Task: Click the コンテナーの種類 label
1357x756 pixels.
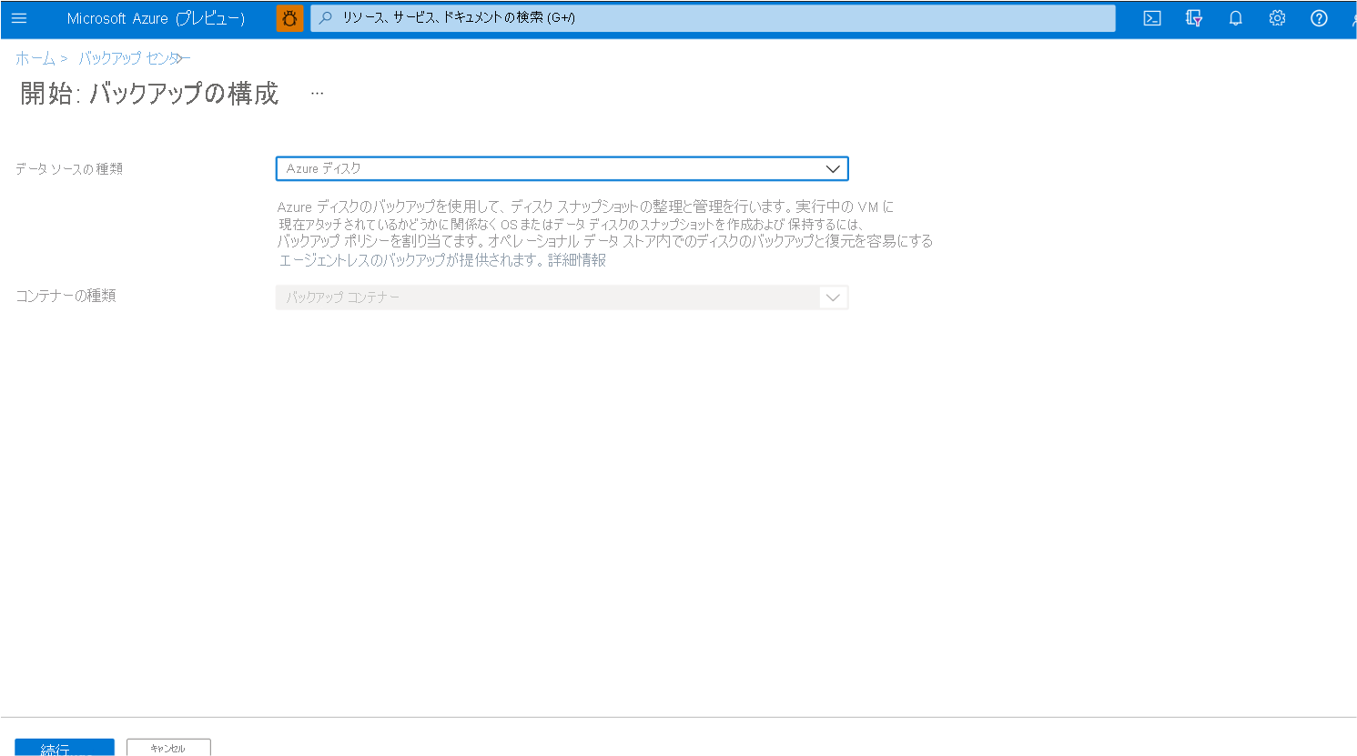Action: tap(66, 296)
